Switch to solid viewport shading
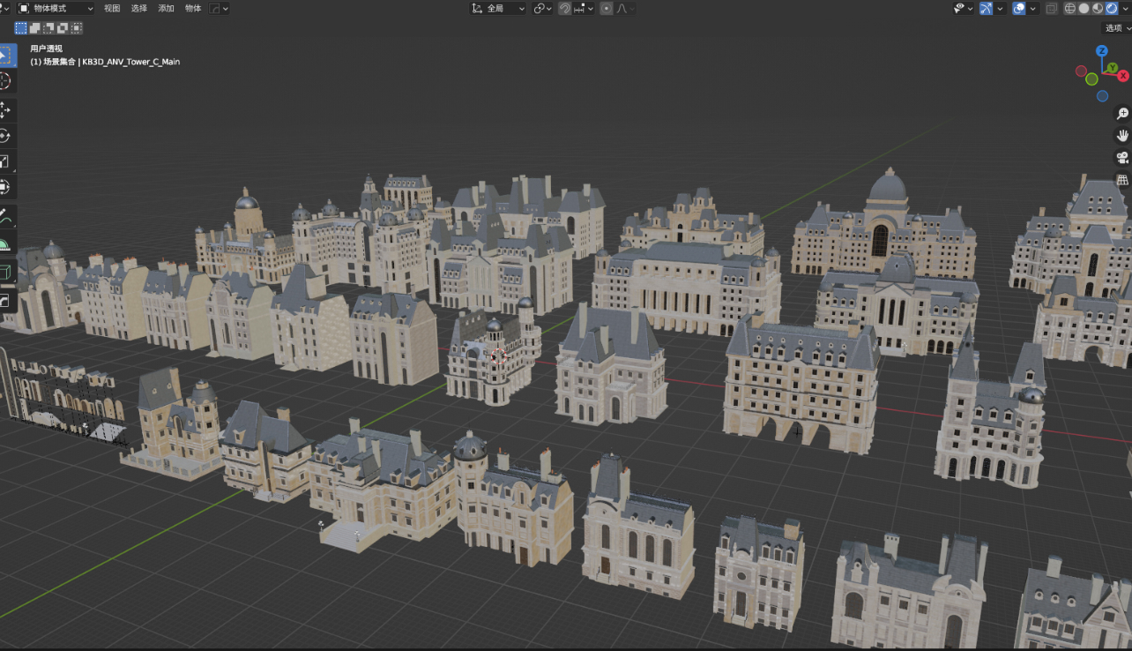 (x=1084, y=8)
